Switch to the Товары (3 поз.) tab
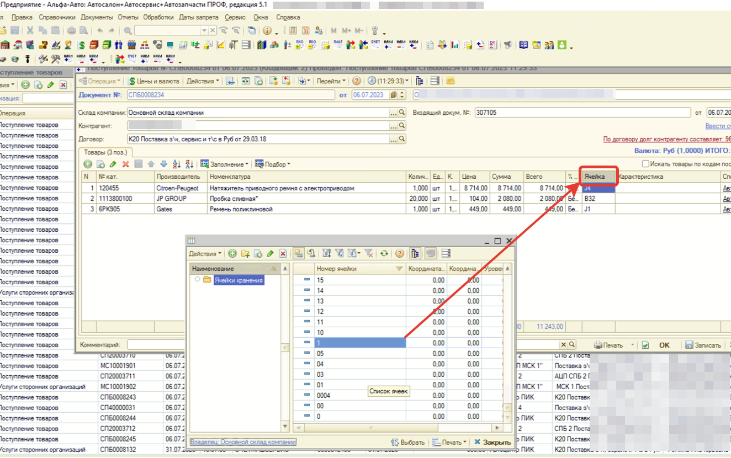This screenshot has height=458, width=731. click(105, 152)
